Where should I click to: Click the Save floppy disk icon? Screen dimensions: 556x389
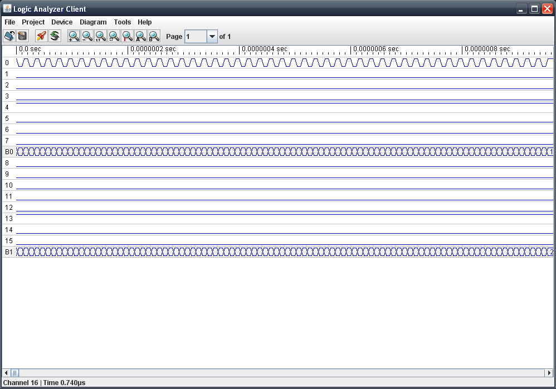22,36
